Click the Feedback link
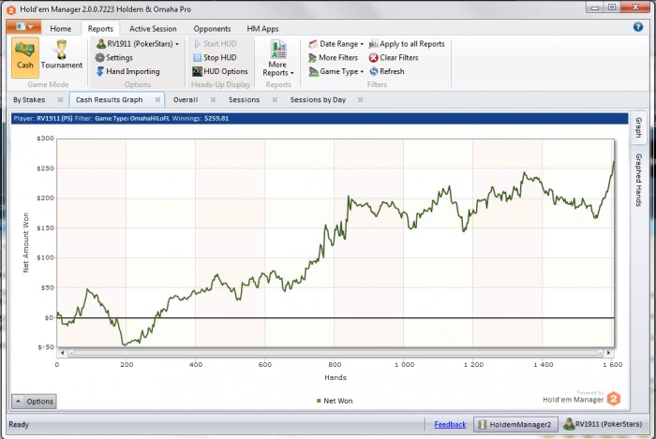Viewport: 656px width, 439px height. click(x=450, y=425)
